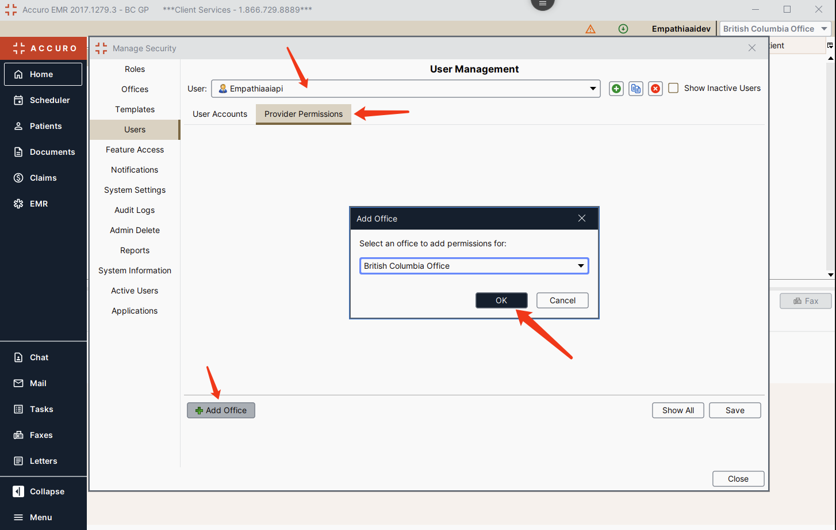Click the red delete user icon

(x=655, y=89)
